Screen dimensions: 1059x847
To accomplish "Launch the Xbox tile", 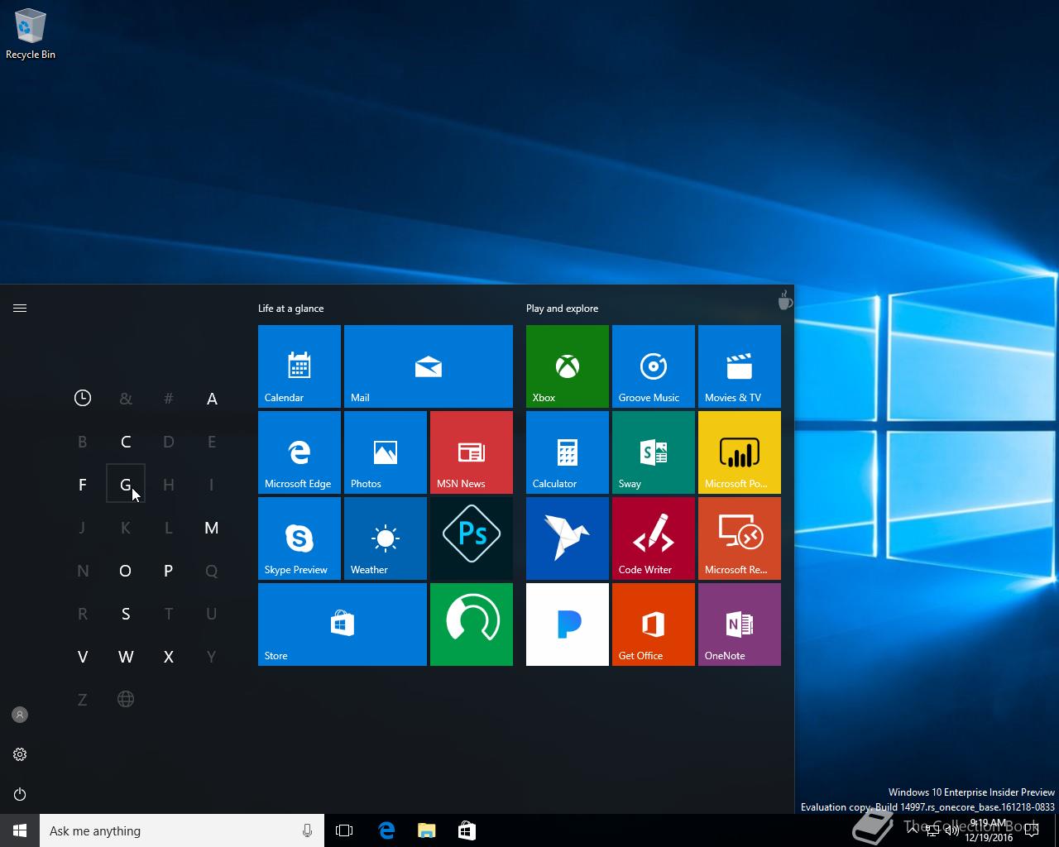I will point(568,366).
